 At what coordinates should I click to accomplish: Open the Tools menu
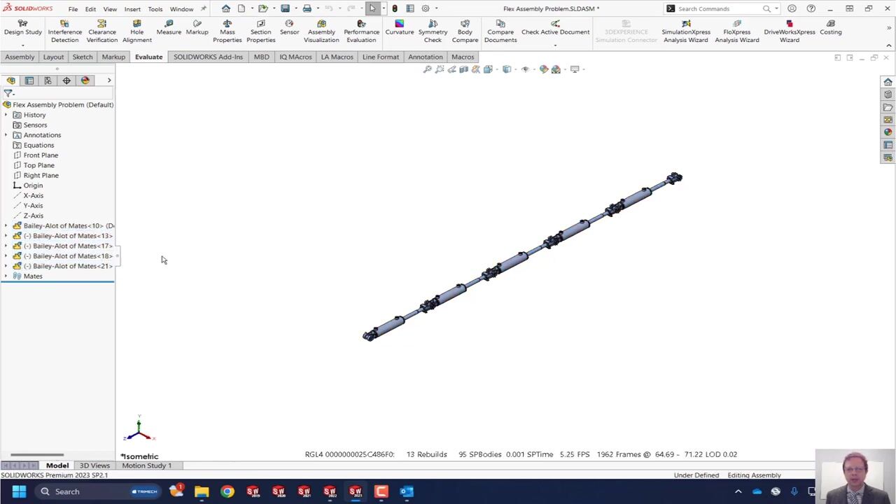click(155, 9)
